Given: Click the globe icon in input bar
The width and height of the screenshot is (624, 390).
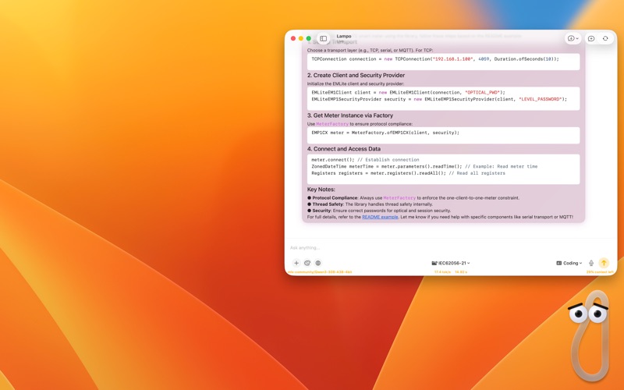Looking at the screenshot, I should click(318, 263).
